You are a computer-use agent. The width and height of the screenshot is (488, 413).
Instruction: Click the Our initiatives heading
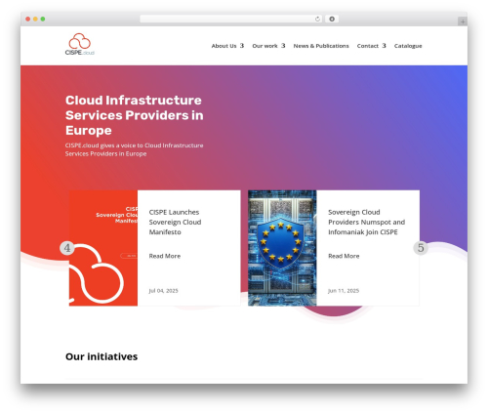tap(102, 356)
